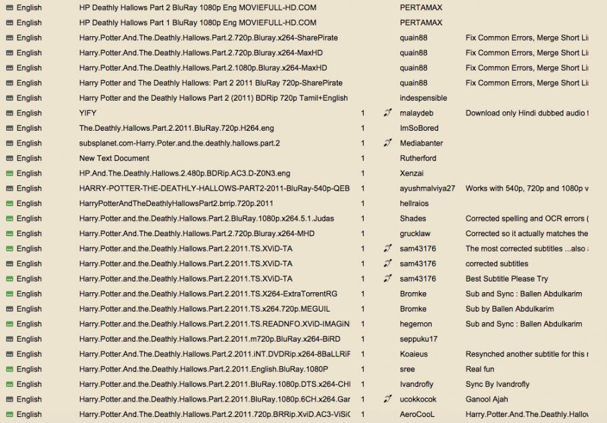Click the subtitle icon beside HP Deathly Hallows Part 2 MOVIEFULL-HD
The image size is (607, 423).
tap(10, 8)
